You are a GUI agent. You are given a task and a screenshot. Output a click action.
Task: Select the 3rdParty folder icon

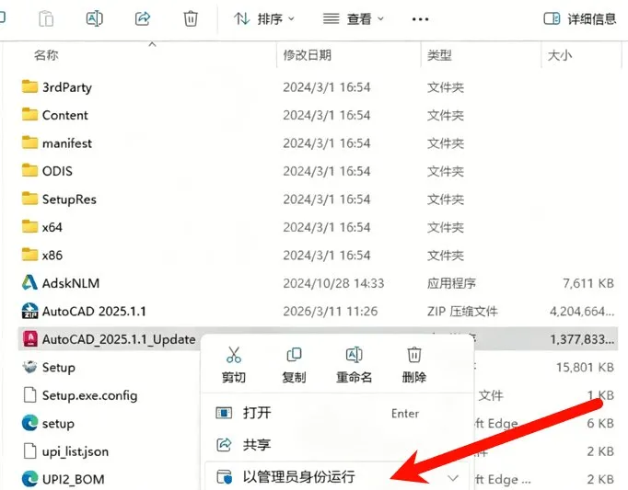point(29,86)
